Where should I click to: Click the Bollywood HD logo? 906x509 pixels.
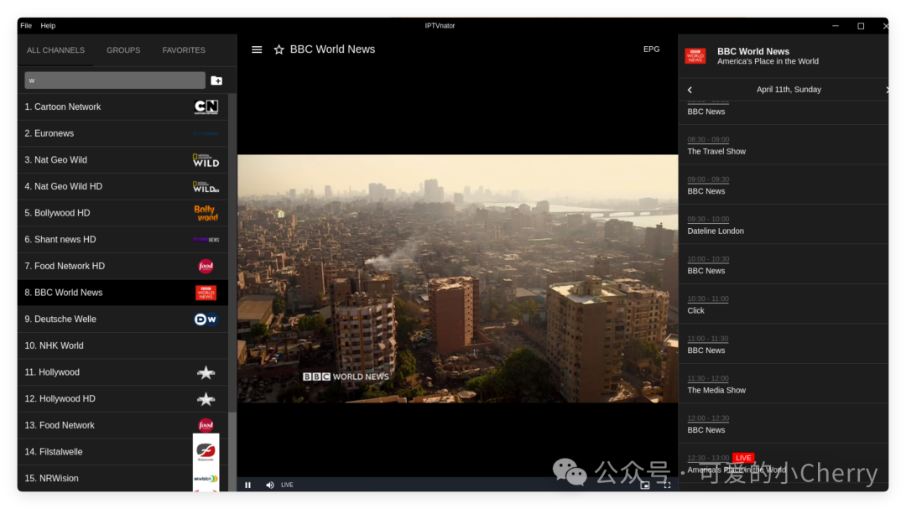point(206,213)
